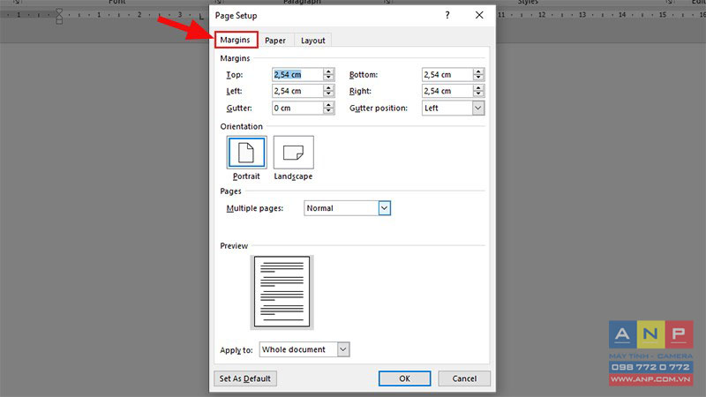706x397 pixels.
Task: Decrease the Right margin with down arrow
Action: (478, 94)
